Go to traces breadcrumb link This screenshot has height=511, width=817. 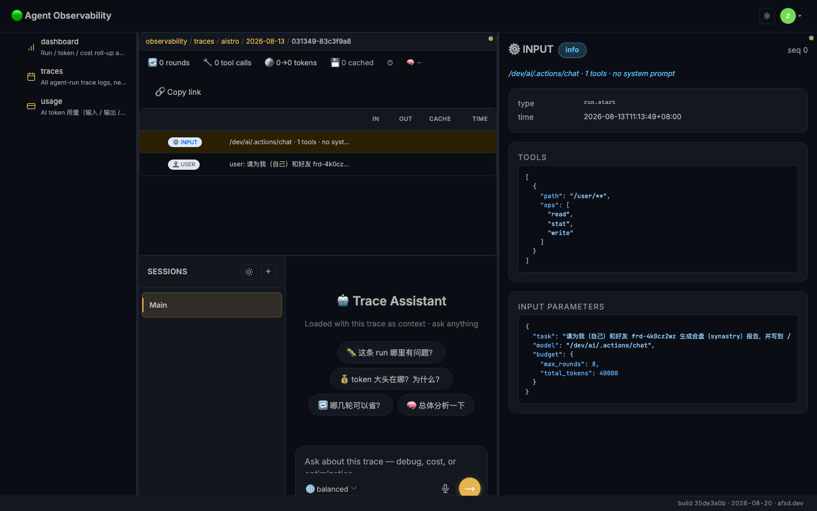[204, 41]
